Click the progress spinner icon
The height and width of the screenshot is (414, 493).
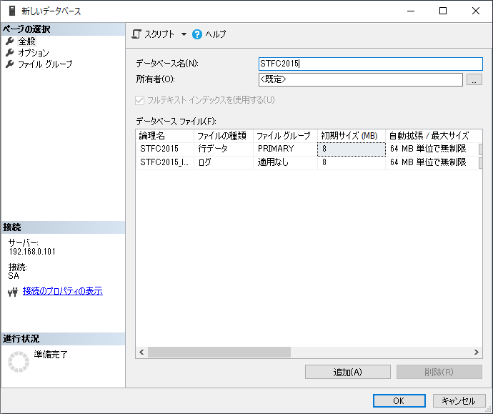(x=18, y=361)
